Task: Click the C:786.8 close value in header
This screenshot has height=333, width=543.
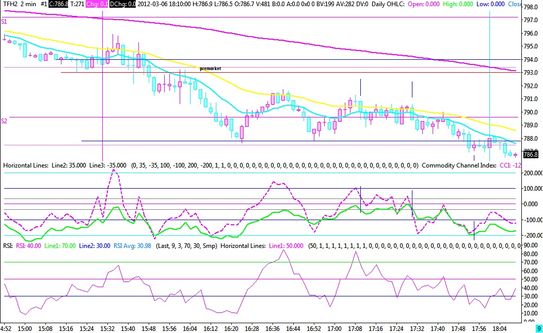Action: coord(58,4)
